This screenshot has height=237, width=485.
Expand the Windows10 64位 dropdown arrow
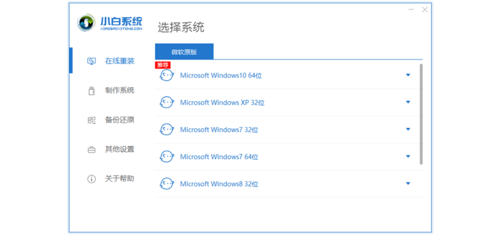pos(408,75)
